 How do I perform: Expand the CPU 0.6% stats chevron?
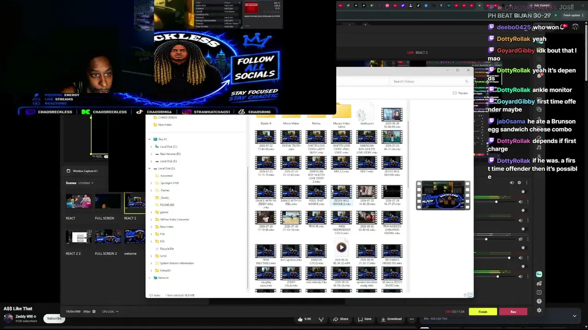point(117,312)
